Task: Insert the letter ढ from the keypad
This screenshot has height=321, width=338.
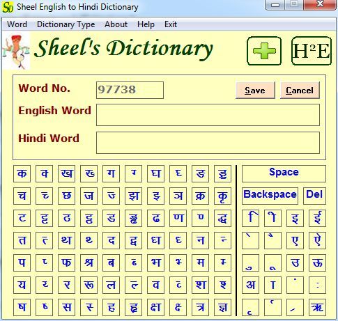Action: (x=155, y=218)
